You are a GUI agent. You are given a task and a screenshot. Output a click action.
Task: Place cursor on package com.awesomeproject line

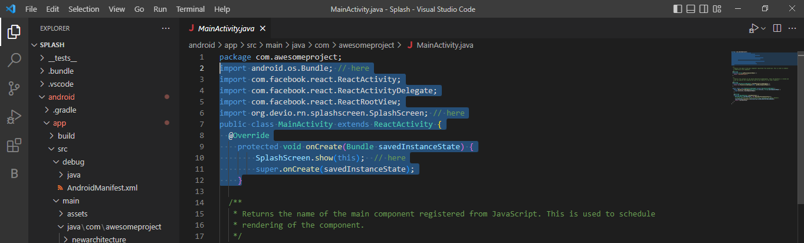pyautogui.click(x=281, y=57)
